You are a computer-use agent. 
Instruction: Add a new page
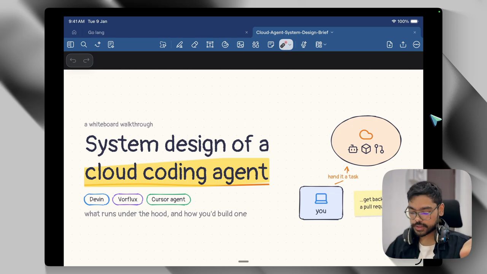390,45
